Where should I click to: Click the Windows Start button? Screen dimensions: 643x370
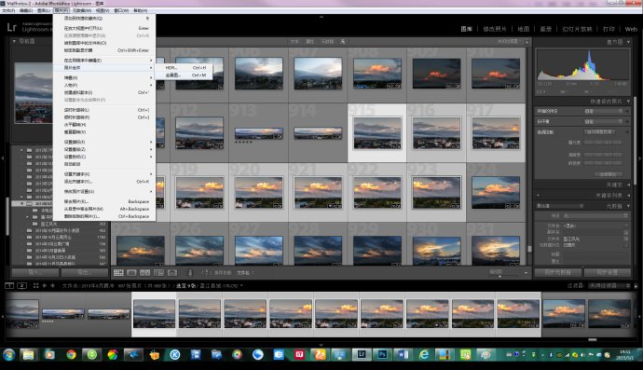[x=8, y=354]
